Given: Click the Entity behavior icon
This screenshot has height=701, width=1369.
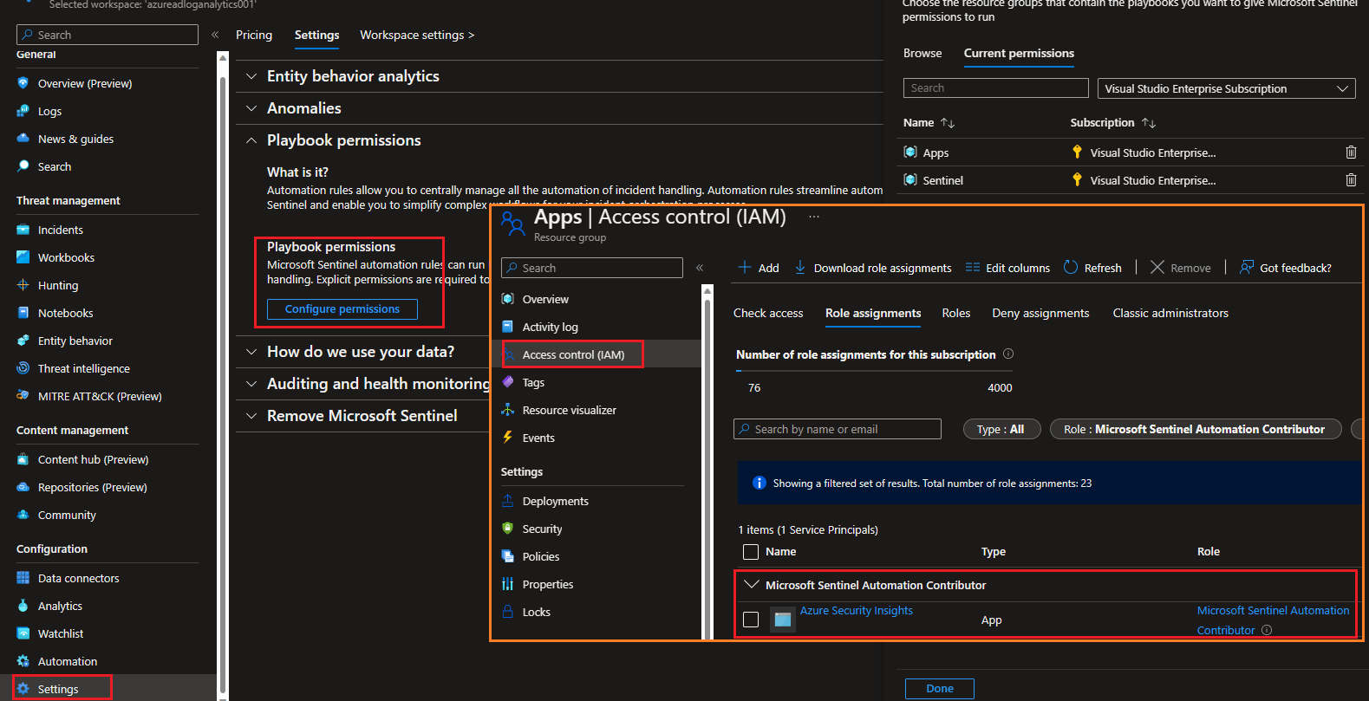Looking at the screenshot, I should [23, 341].
